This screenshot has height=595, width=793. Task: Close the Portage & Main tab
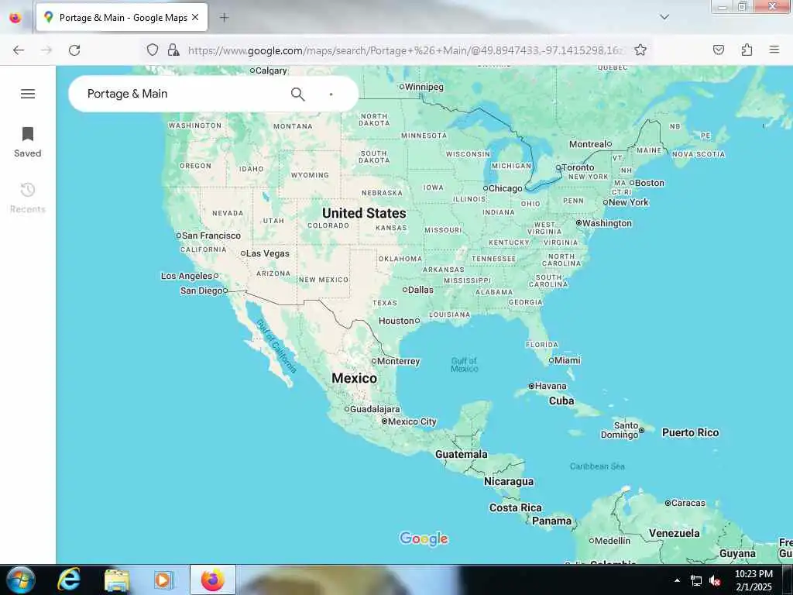(195, 17)
